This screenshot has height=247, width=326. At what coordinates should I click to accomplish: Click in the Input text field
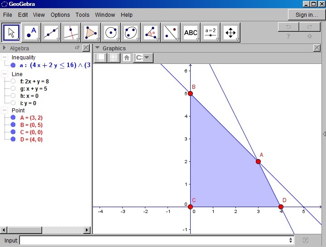point(157,240)
